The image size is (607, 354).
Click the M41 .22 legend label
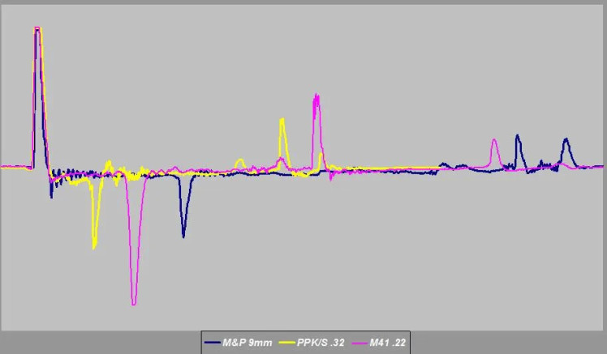pyautogui.click(x=387, y=343)
